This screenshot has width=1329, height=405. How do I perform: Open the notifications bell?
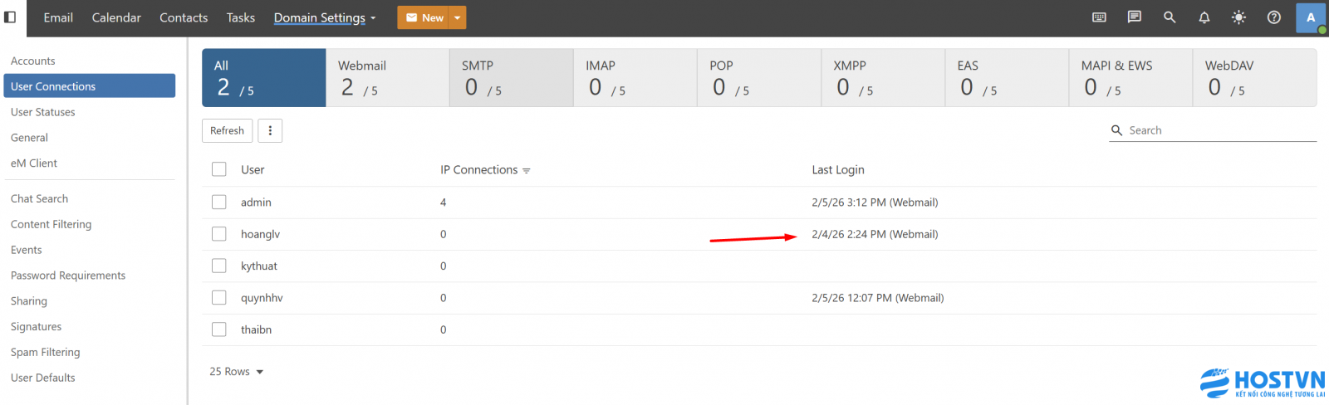pos(1204,17)
